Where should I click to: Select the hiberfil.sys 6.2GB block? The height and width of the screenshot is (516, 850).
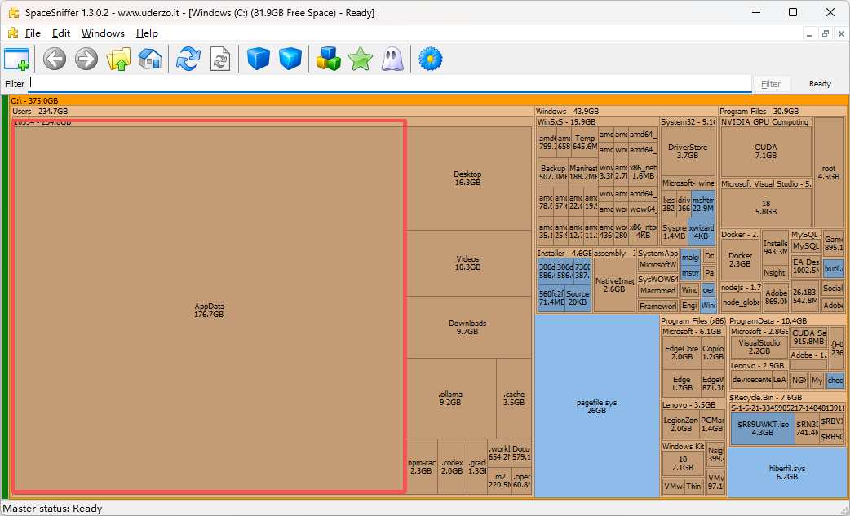tap(787, 472)
